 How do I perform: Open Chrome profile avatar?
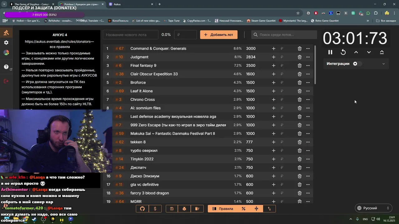pyautogui.click(x=387, y=13)
